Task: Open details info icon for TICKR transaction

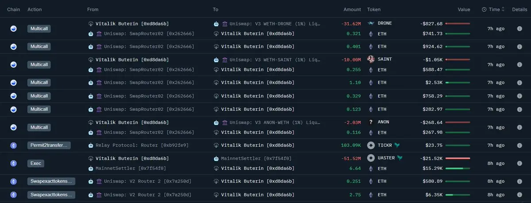Action: point(519,145)
